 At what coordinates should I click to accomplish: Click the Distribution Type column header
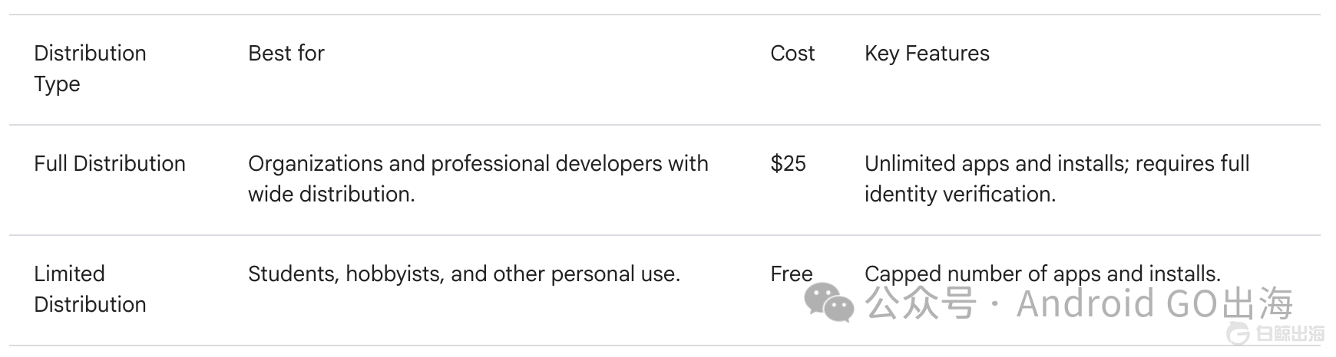coord(90,54)
